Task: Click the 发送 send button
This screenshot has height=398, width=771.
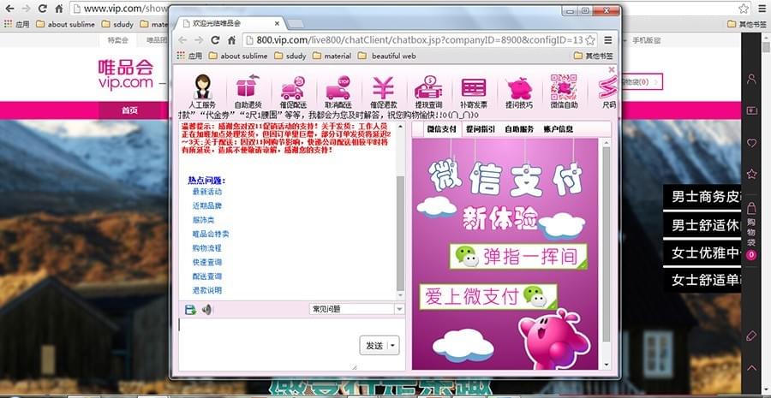Action: tap(374, 346)
